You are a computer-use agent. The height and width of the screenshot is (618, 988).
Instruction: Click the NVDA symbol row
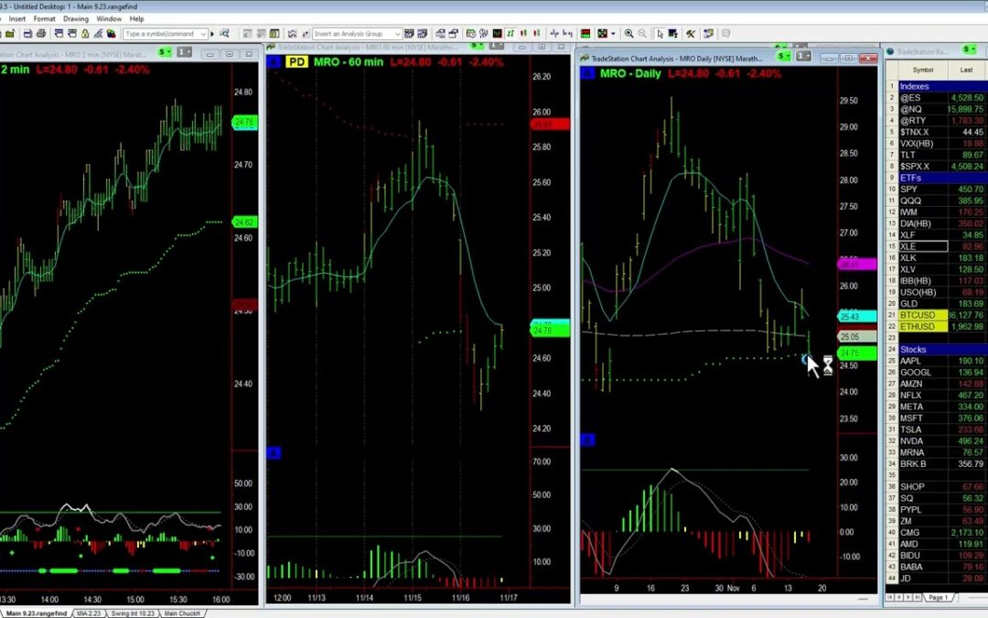pyautogui.click(x=937, y=441)
